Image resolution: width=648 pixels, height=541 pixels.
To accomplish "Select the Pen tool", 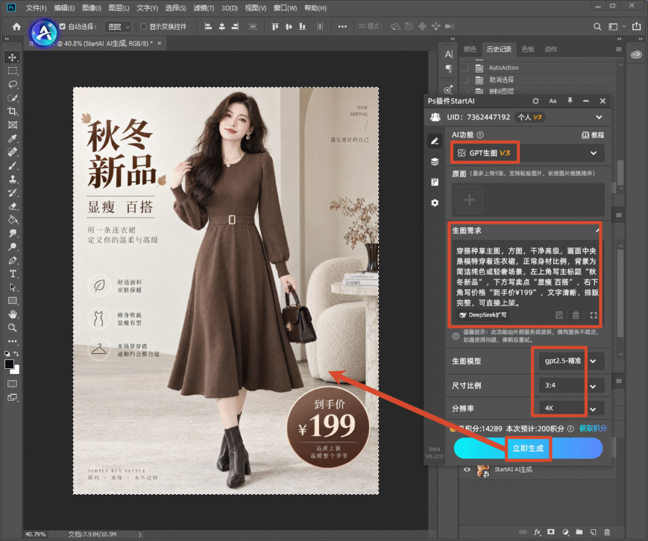I will click(13, 260).
